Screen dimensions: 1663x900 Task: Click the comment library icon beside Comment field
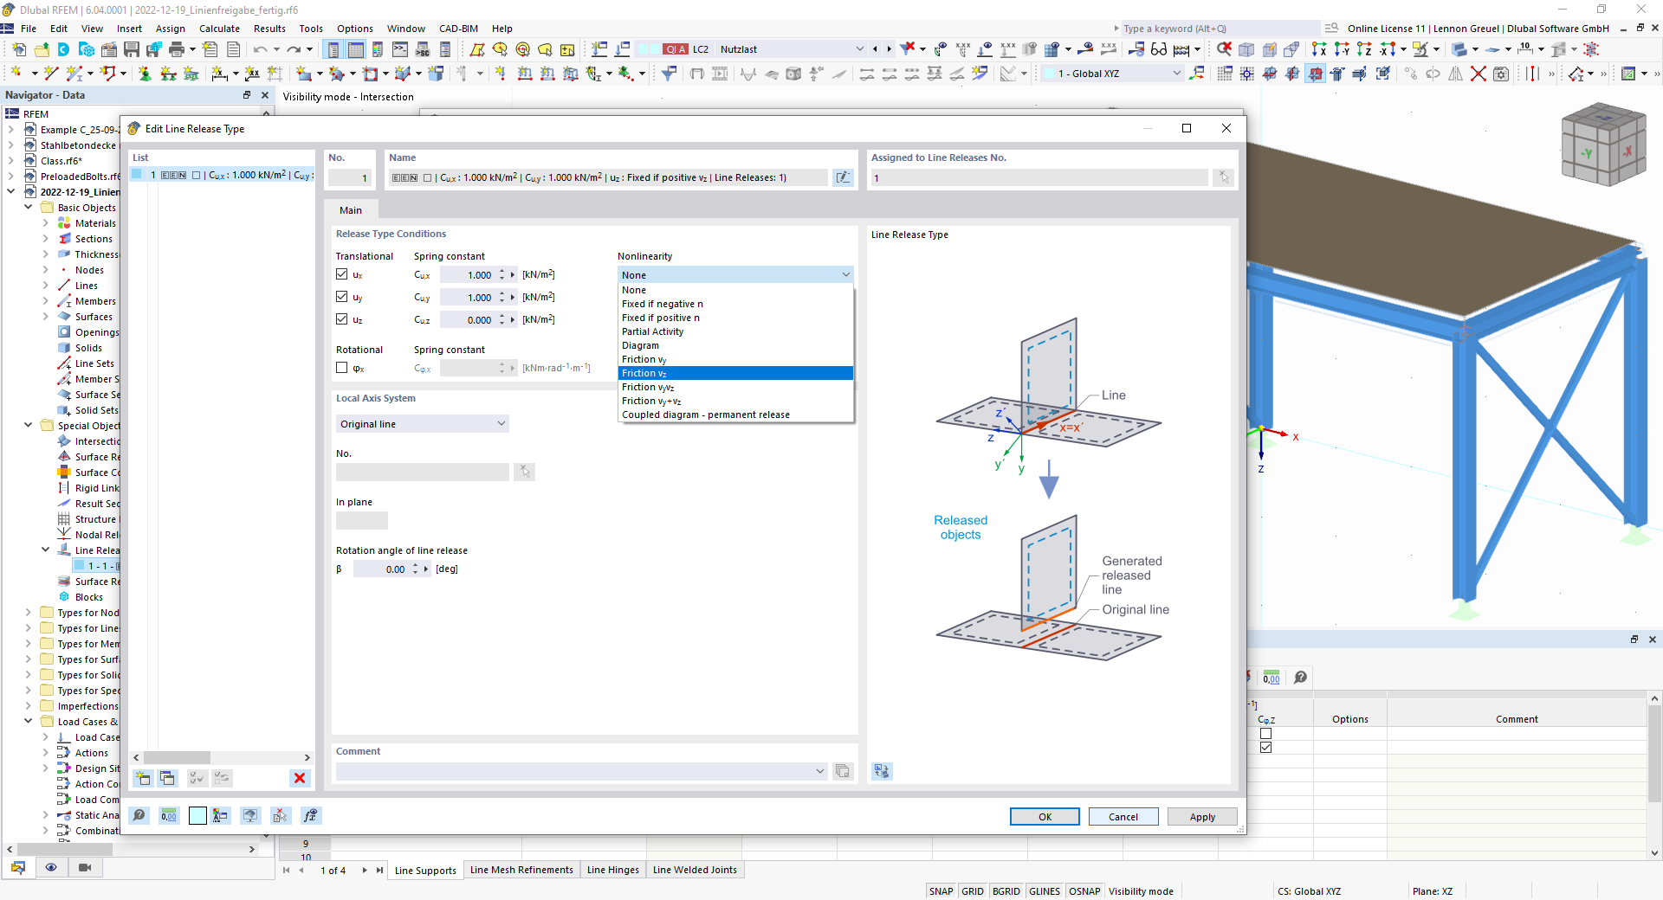coord(842,771)
